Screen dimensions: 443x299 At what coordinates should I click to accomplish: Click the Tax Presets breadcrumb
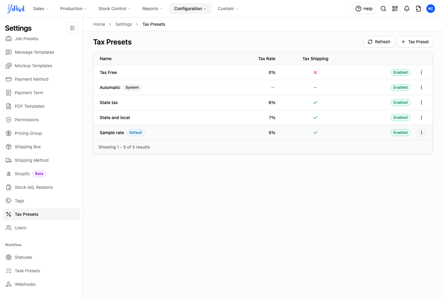[154, 24]
